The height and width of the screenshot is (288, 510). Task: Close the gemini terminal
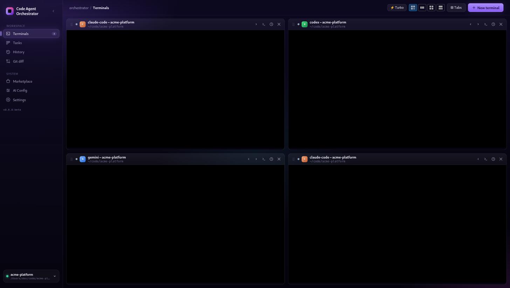tap(279, 159)
